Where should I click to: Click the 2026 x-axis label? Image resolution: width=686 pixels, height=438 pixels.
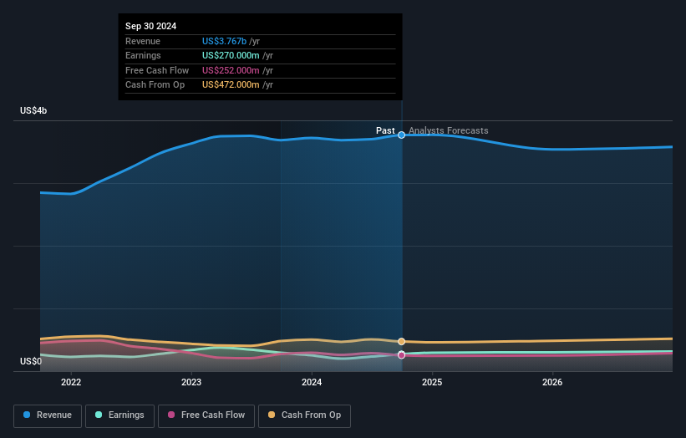click(552, 383)
